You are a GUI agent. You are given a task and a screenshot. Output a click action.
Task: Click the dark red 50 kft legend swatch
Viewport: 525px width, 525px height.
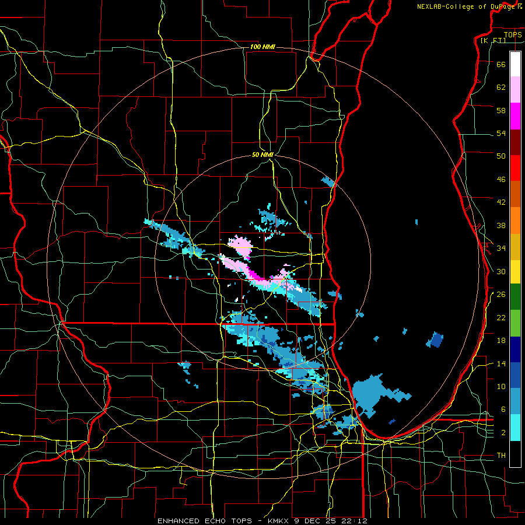[515, 142]
